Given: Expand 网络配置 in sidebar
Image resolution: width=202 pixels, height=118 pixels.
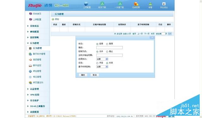Looking at the screenshot, I should [x=34, y=32].
